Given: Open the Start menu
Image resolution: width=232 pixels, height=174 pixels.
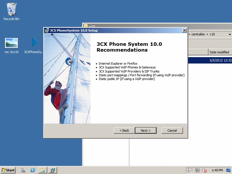Looking at the screenshot, I should point(8,170).
